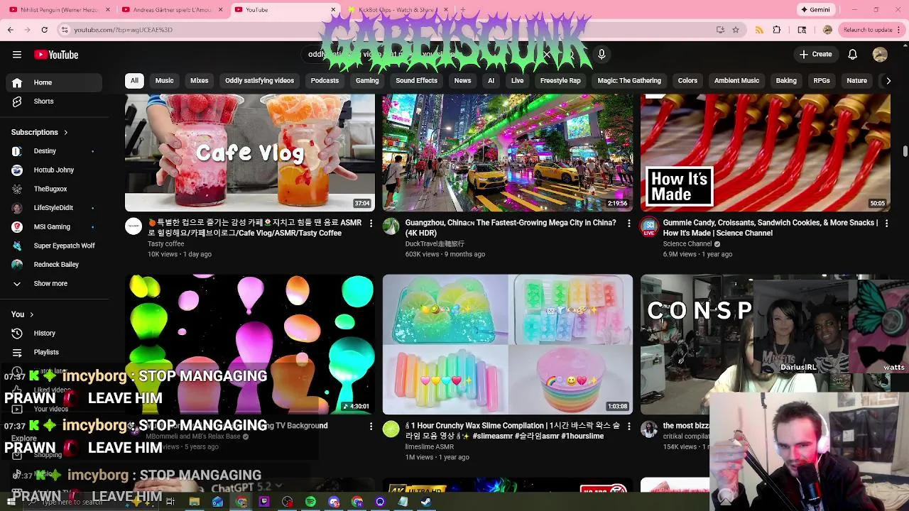Open the RSS feed extension icon
The image size is (909, 511).
(x=759, y=30)
